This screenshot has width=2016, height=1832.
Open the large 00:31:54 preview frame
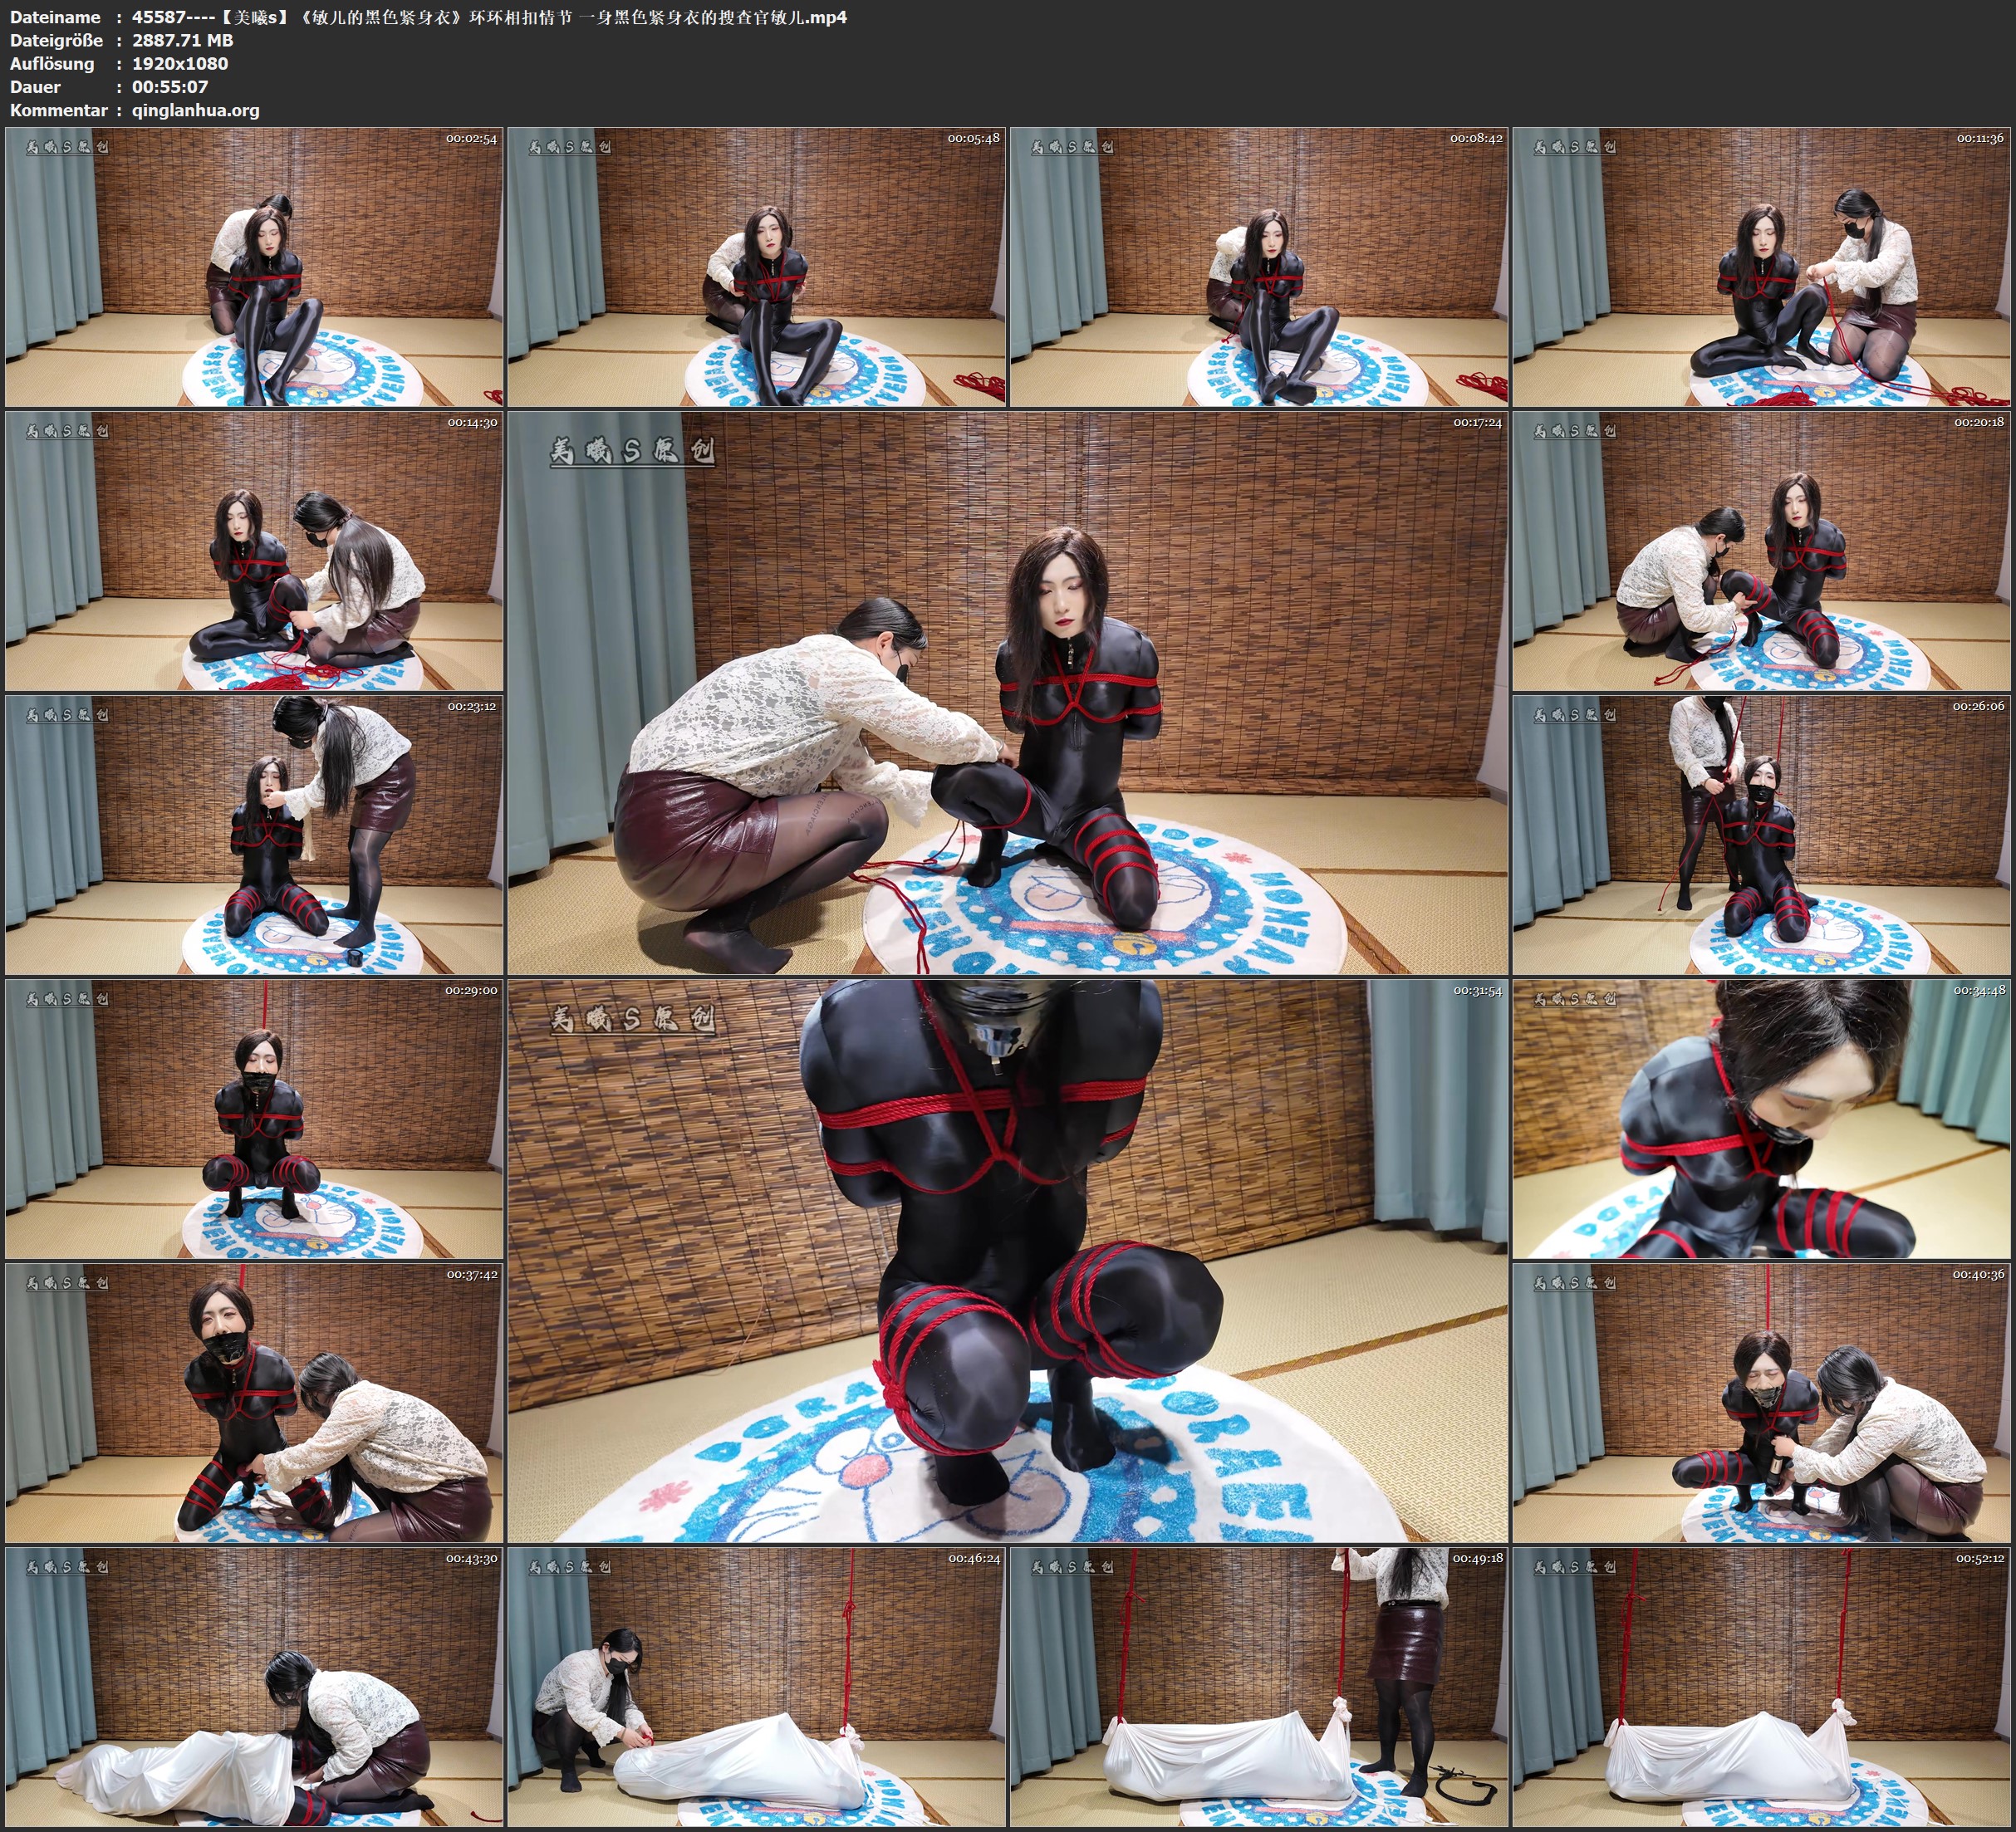coord(1007,1261)
